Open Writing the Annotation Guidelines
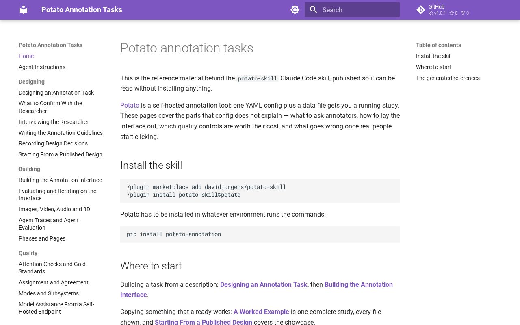The height and width of the screenshot is (325, 520). coord(61,133)
